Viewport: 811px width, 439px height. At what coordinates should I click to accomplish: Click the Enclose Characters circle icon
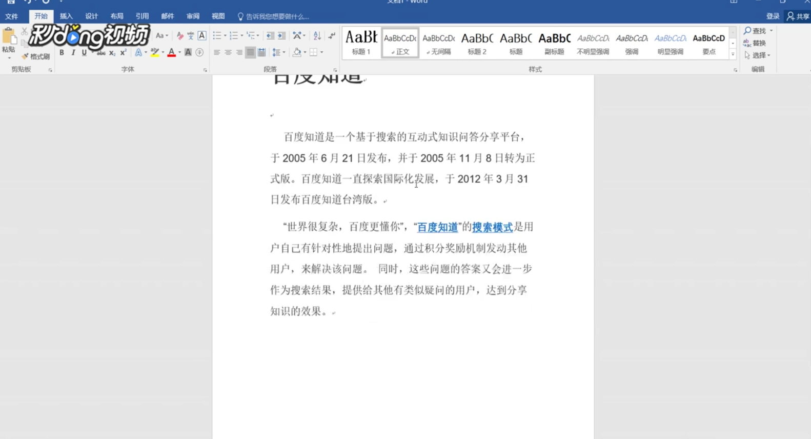(199, 52)
